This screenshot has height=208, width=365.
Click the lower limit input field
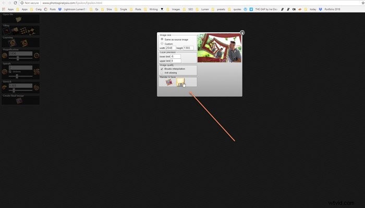176,56
